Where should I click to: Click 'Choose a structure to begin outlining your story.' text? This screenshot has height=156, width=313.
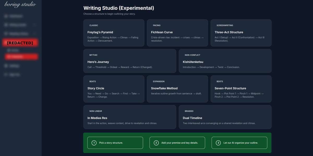click(110, 14)
